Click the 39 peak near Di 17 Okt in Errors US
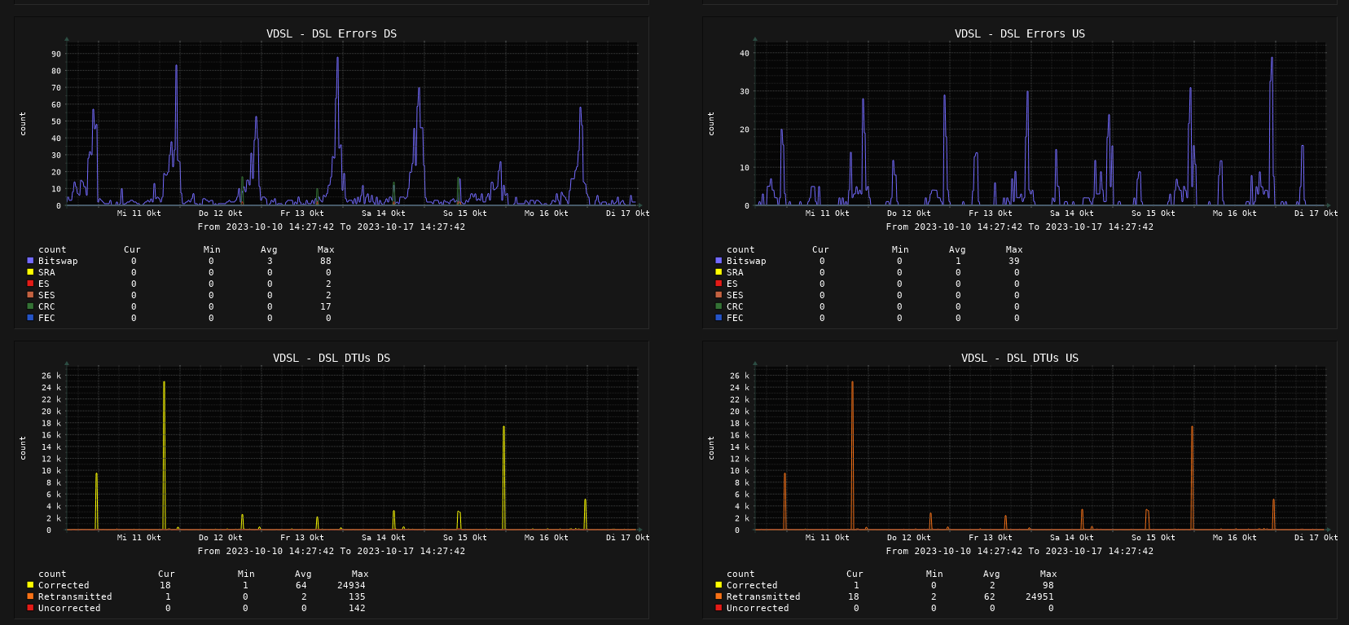 click(x=1272, y=59)
